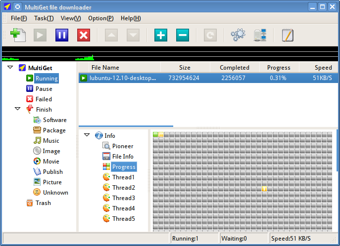
Task: Open the notepad icon in the toolbar
Action: (288, 35)
